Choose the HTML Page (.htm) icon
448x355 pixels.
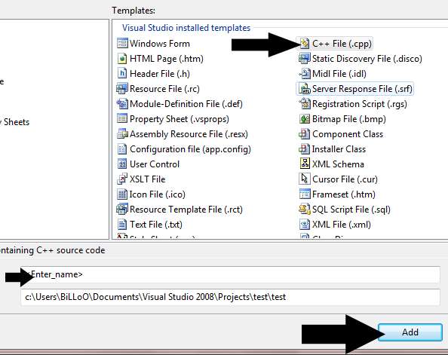pyautogui.click(x=122, y=59)
